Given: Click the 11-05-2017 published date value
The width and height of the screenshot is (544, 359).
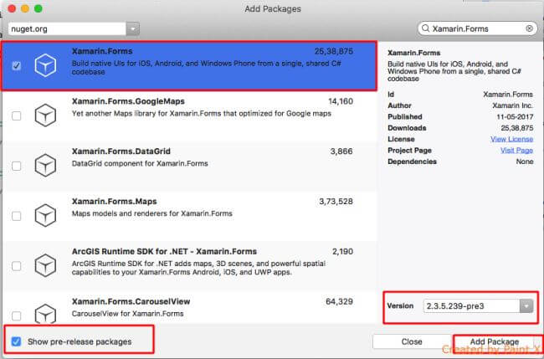Looking at the screenshot, I should pos(515,117).
